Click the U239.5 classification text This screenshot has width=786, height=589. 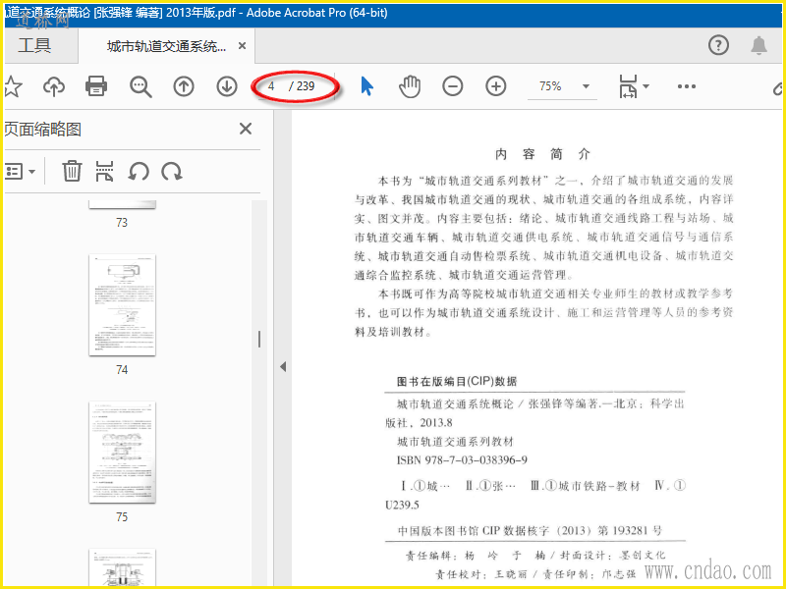[402, 505]
